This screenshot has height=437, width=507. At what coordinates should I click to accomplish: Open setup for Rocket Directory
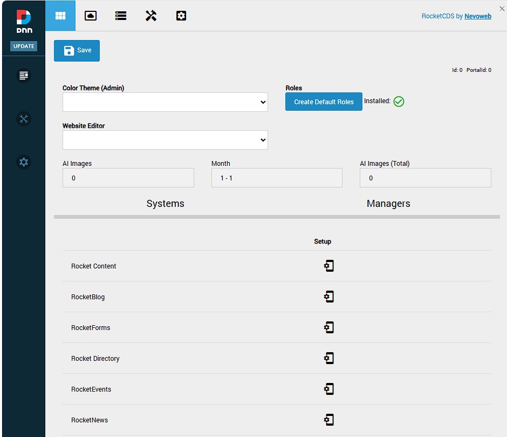tap(329, 358)
